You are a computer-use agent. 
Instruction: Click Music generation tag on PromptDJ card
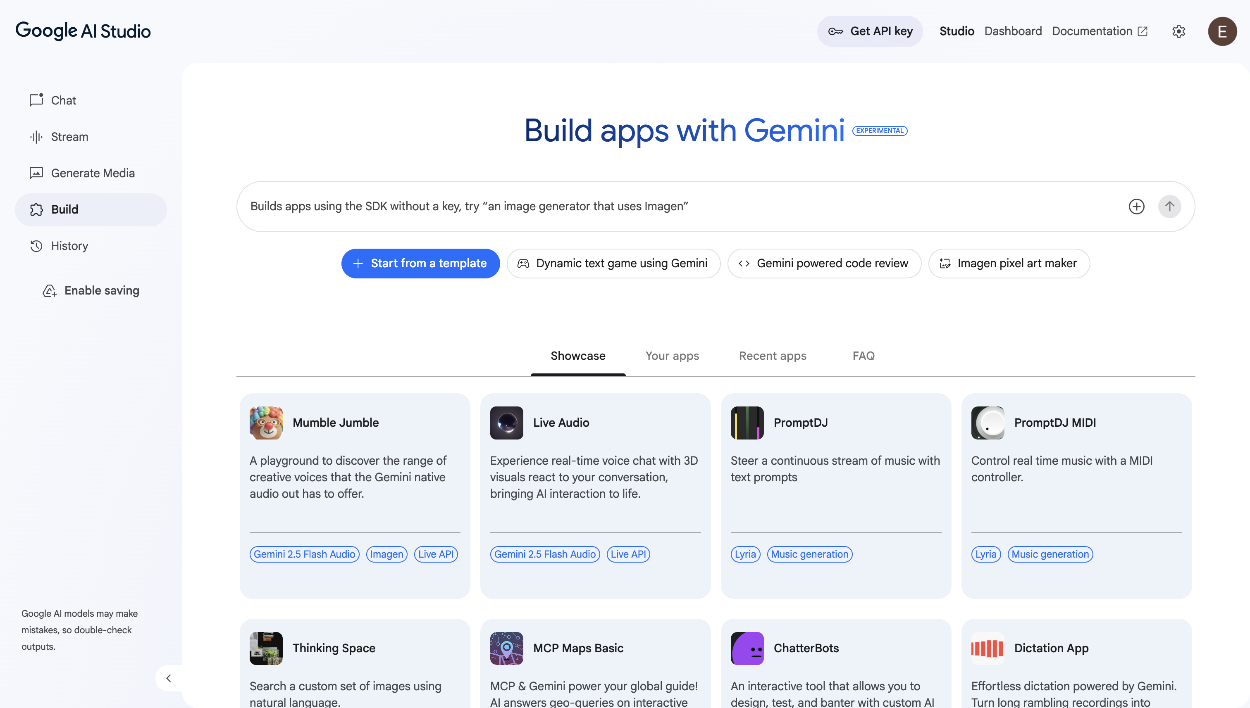tap(810, 554)
